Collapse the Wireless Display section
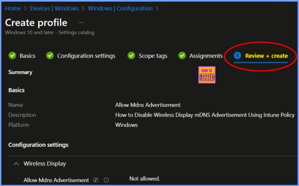Viewport: 299px width, 186px height. [16, 164]
